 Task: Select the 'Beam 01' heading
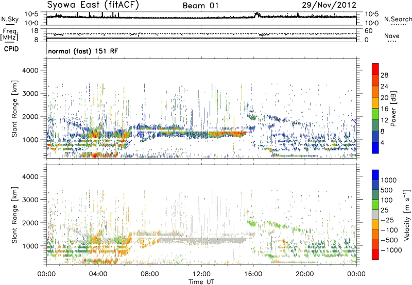point(200,6)
